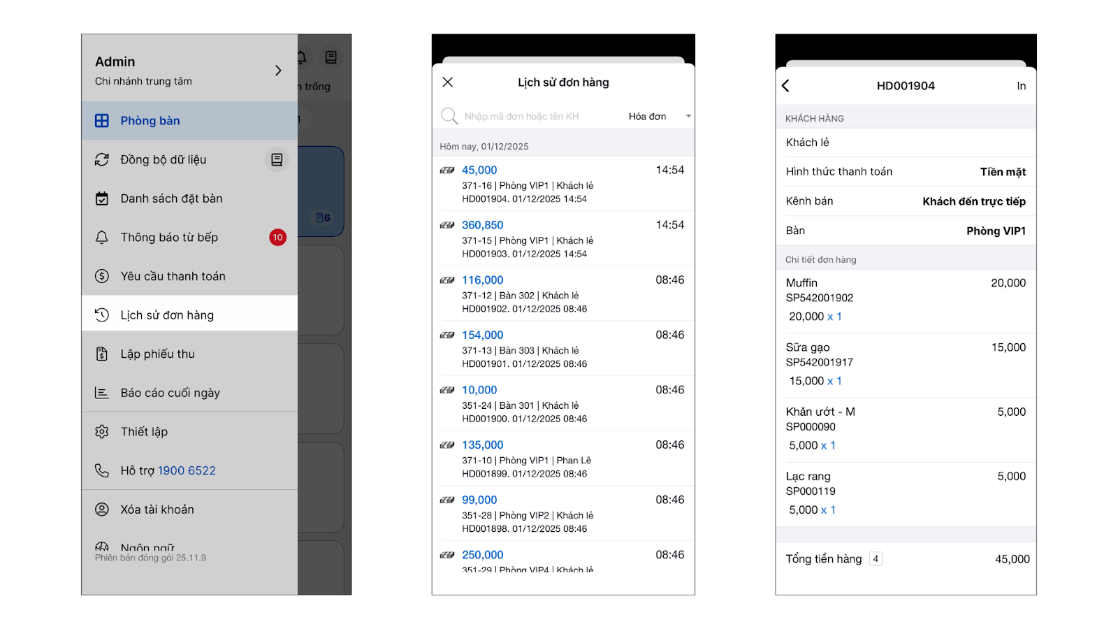This screenshot has width=1118, height=629.
Task: Focus the order code search field
Action: [x=522, y=117]
